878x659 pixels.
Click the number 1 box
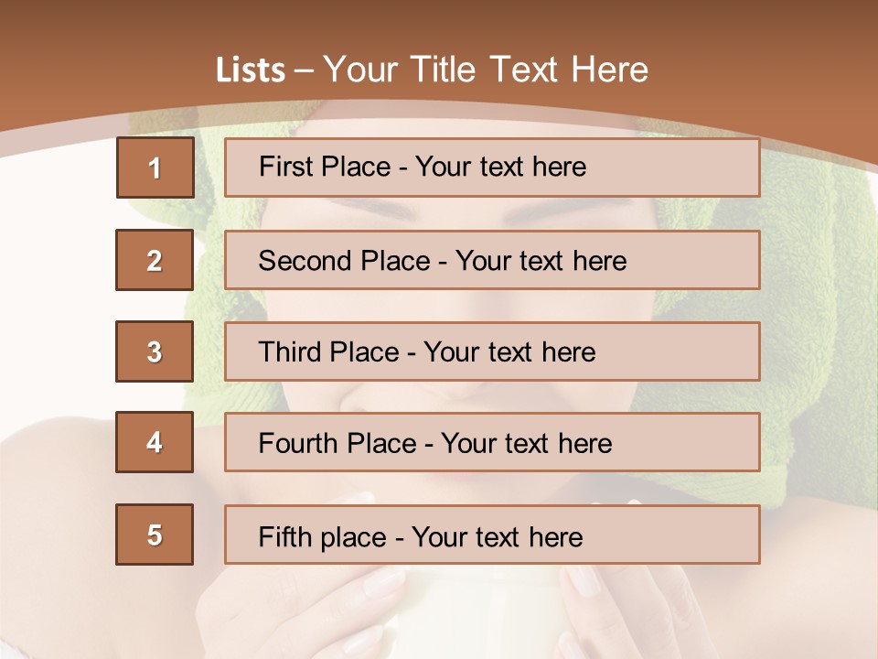point(155,167)
